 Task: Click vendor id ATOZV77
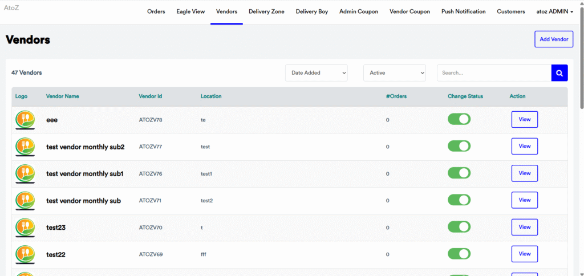151,147
